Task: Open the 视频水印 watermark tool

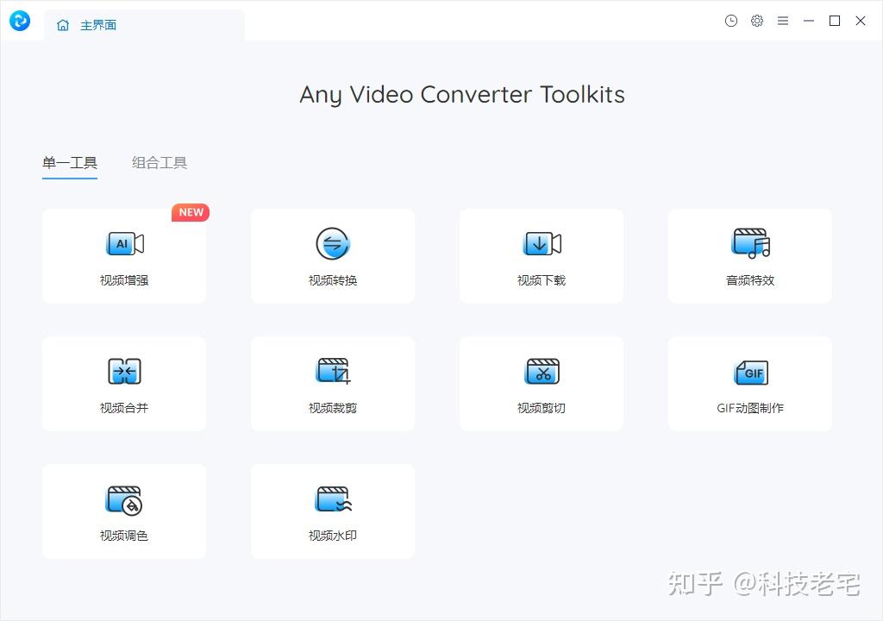Action: click(x=332, y=511)
